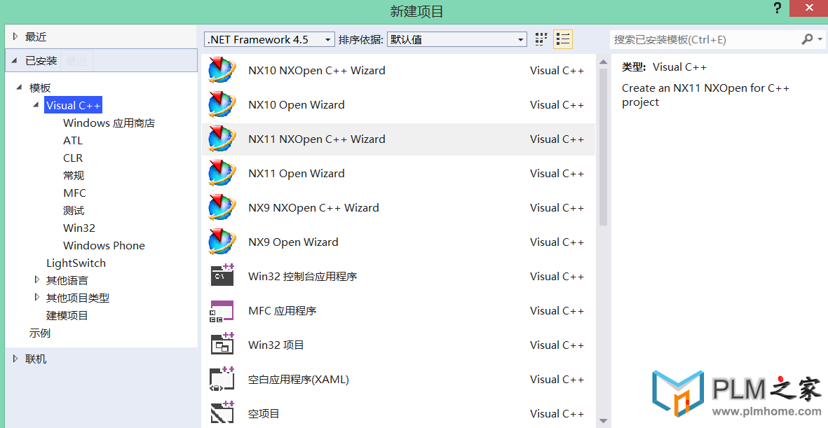
Task: Click the scrollbar down arrow
Action: (604, 421)
